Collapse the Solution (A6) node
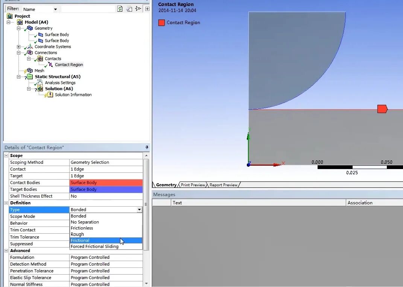 coord(29,89)
